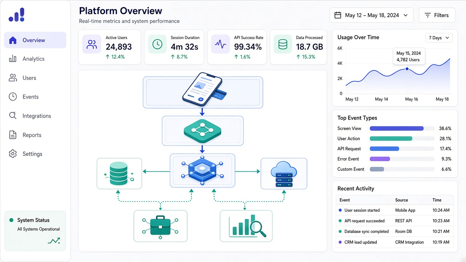Image resolution: width=466 pixels, height=262 pixels.
Task: Click the Integrations magnifier icon
Action: 13,116
